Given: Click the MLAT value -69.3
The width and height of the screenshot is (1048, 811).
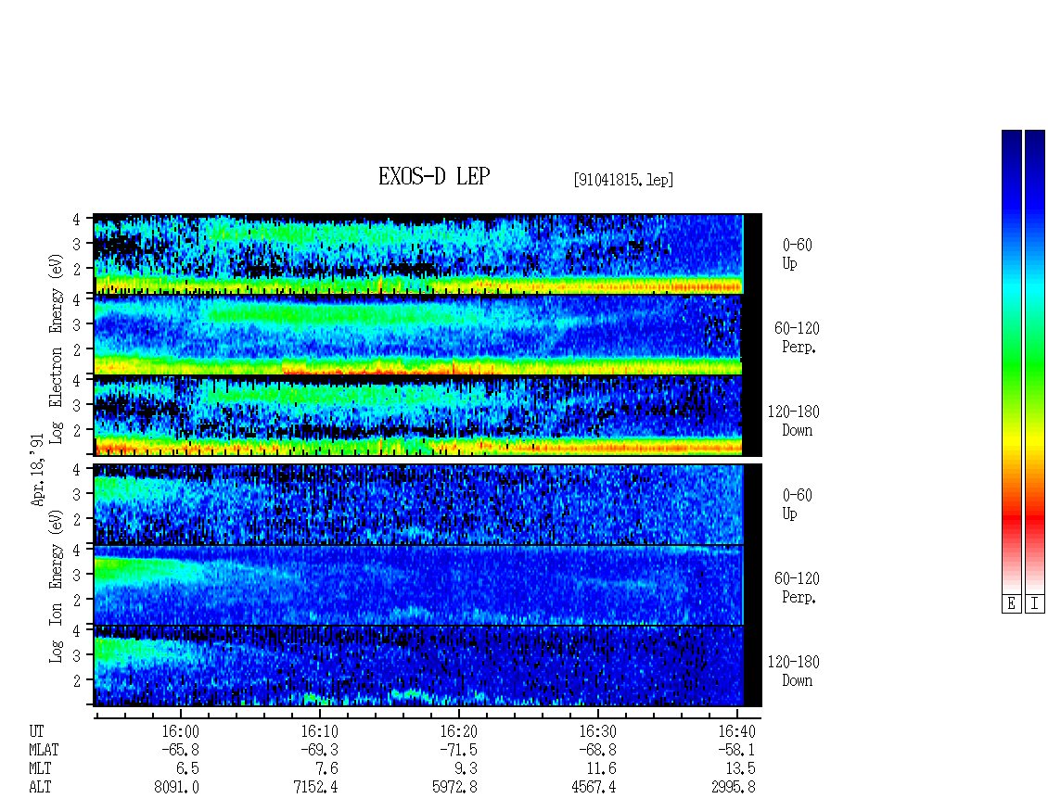Looking at the screenshot, I should coord(319,750).
